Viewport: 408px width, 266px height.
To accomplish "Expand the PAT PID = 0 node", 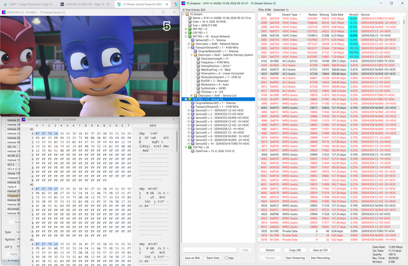I will click(186, 29).
